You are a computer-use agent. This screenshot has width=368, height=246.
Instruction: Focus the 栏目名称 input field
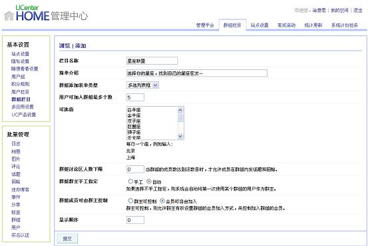click(152, 61)
